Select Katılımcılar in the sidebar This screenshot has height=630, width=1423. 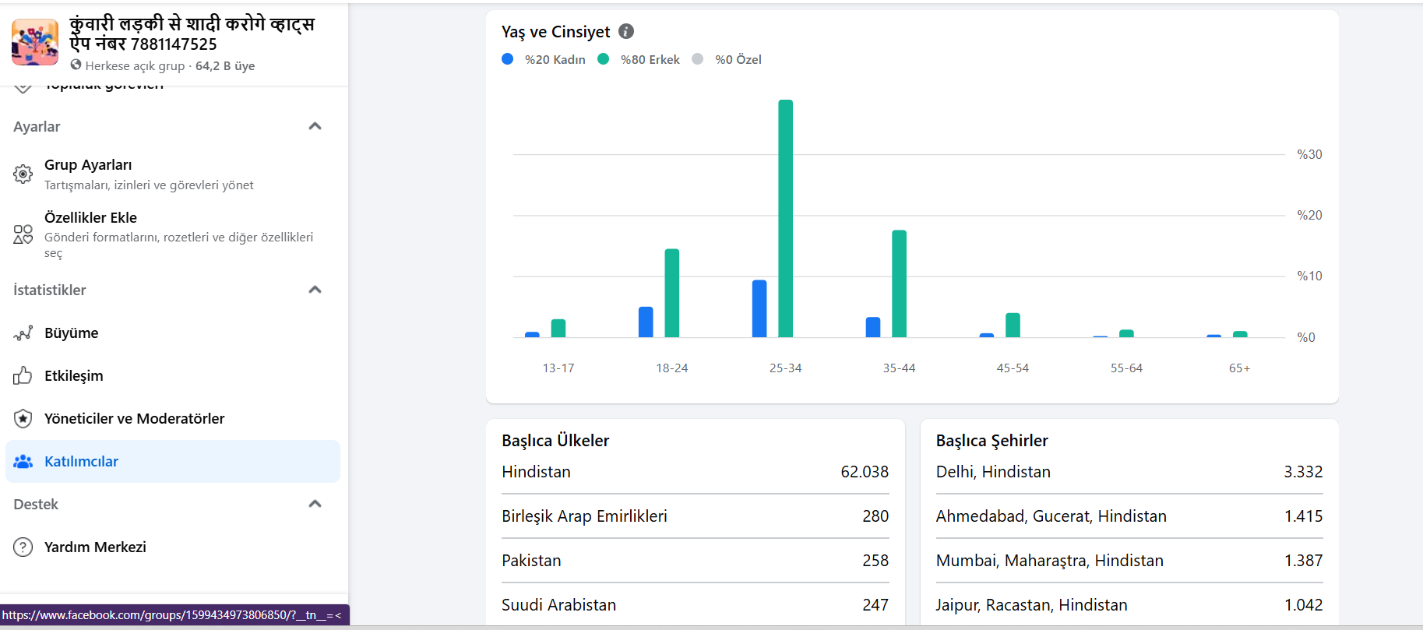click(x=82, y=462)
